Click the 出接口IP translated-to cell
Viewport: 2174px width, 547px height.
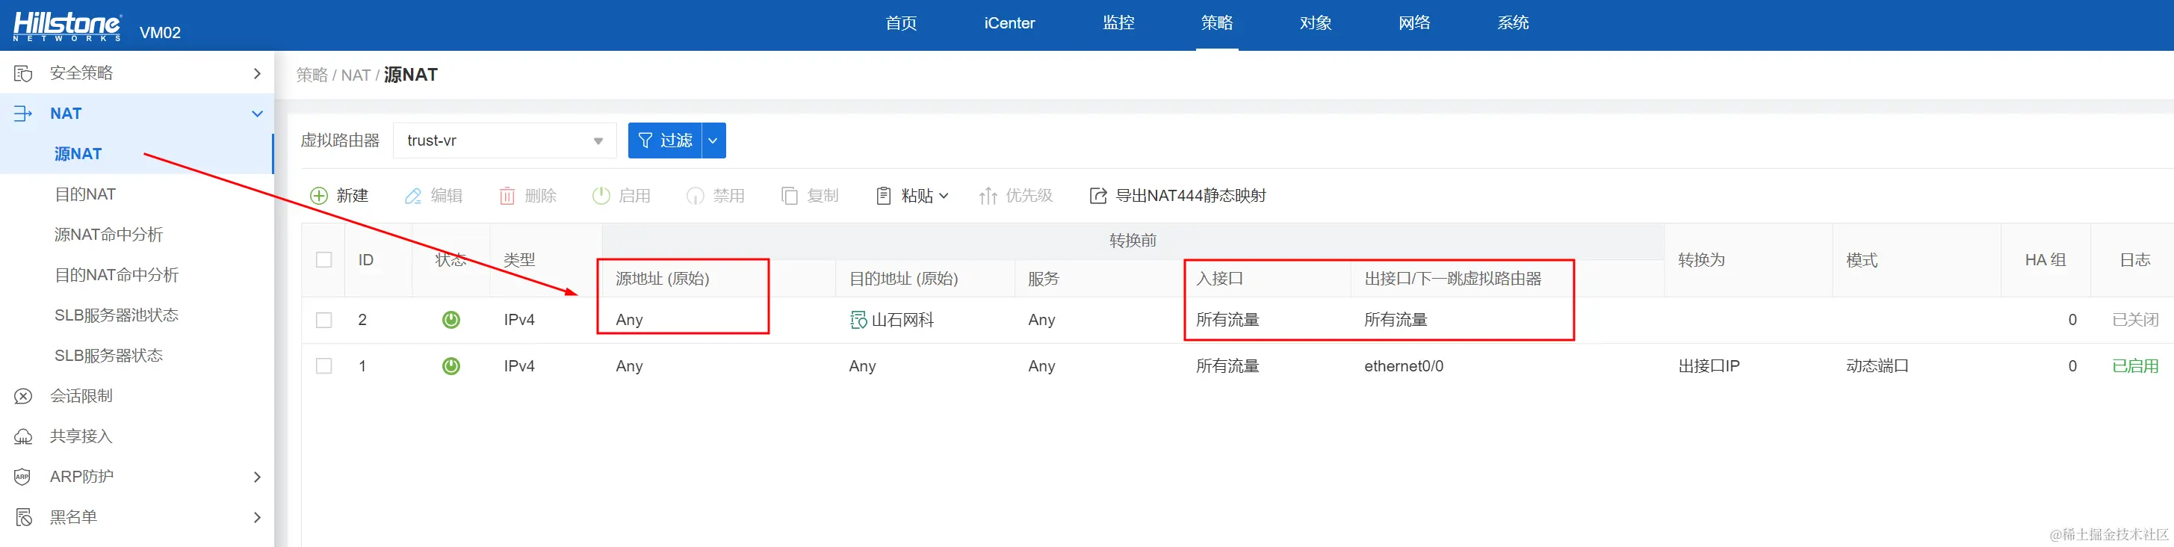pyautogui.click(x=1709, y=366)
